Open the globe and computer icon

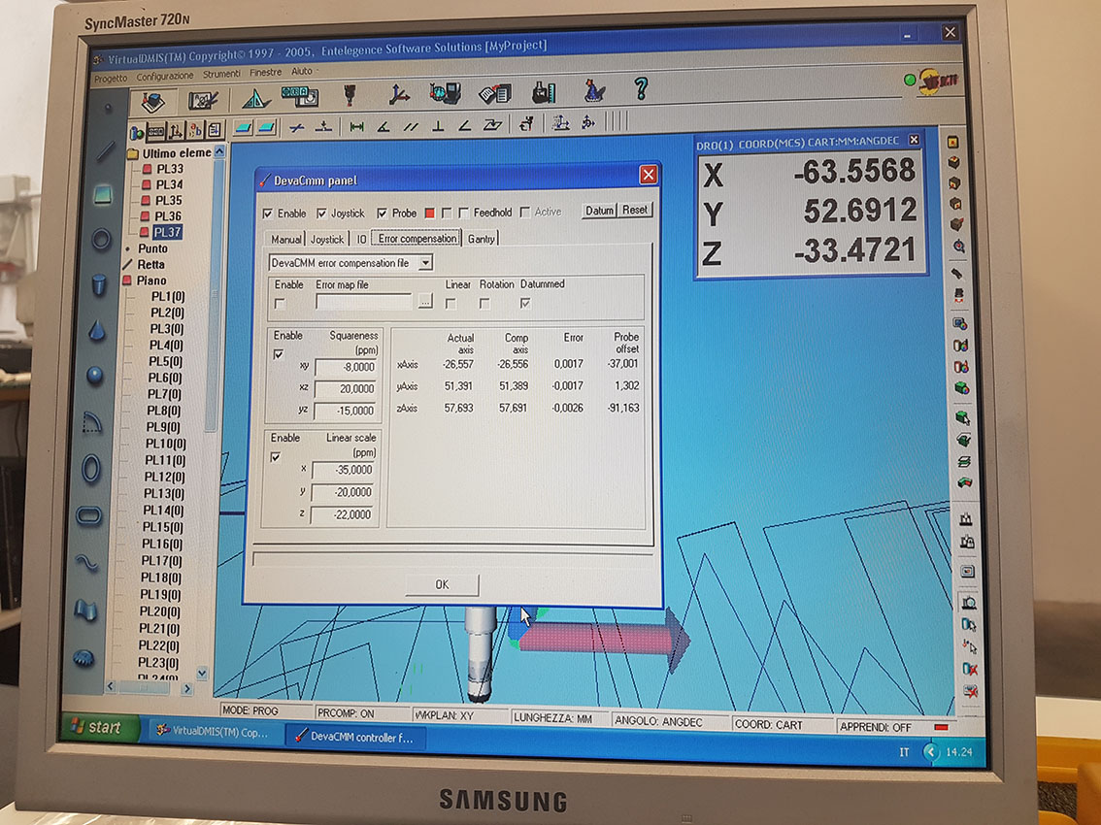pos(446,93)
